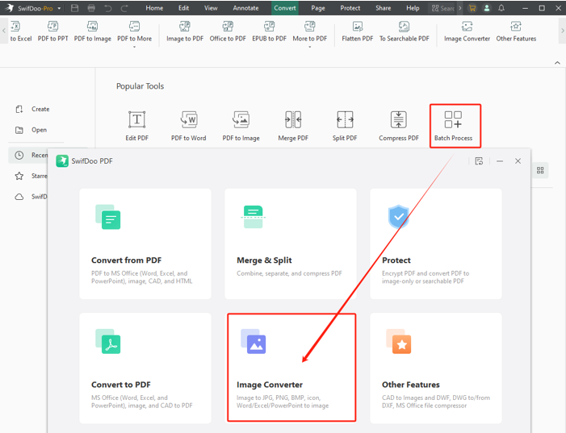This screenshot has height=433, width=566.
Task: Click the Save icon in title bar
Action: [x=75, y=8]
